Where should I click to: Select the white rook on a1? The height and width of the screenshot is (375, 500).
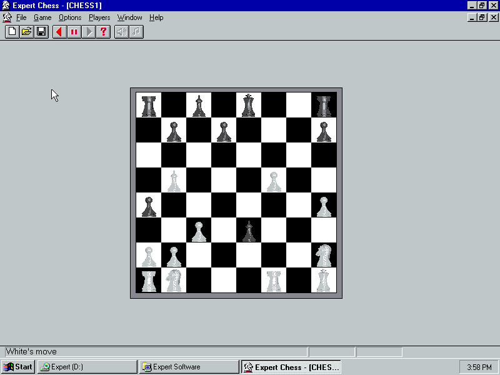point(149,281)
